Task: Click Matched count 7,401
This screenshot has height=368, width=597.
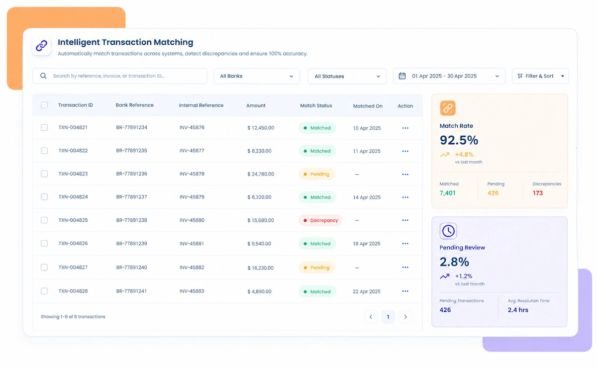Action: [448, 193]
